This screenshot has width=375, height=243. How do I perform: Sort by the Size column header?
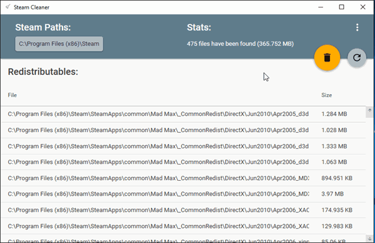326,95
